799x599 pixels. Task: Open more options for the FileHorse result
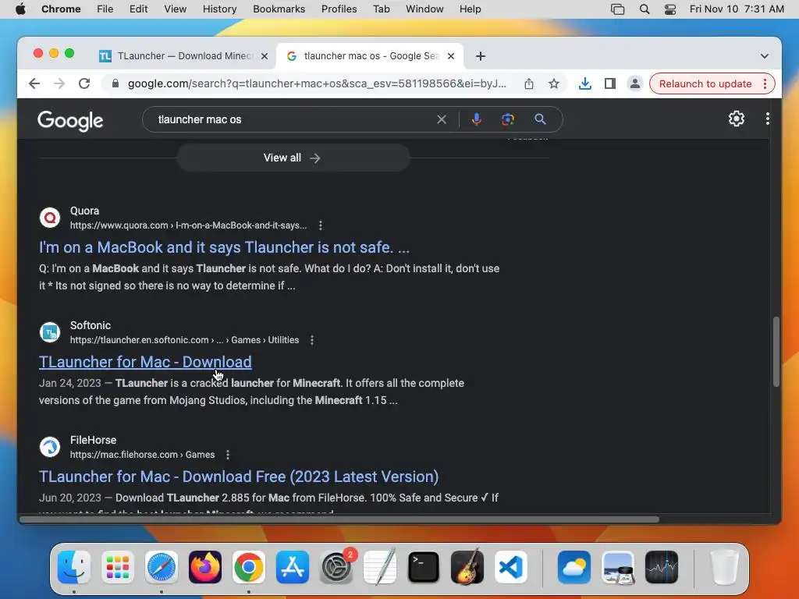click(x=228, y=455)
